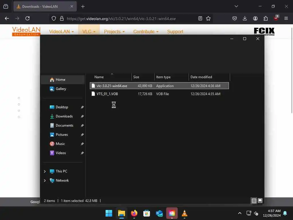Launch VLC cone icon in taskbar

tap(185, 213)
